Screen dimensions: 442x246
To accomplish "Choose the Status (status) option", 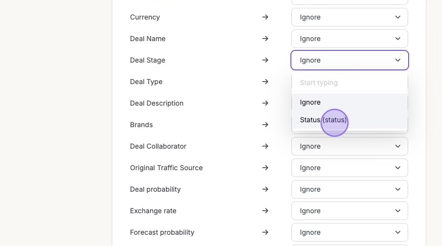I will click(323, 120).
